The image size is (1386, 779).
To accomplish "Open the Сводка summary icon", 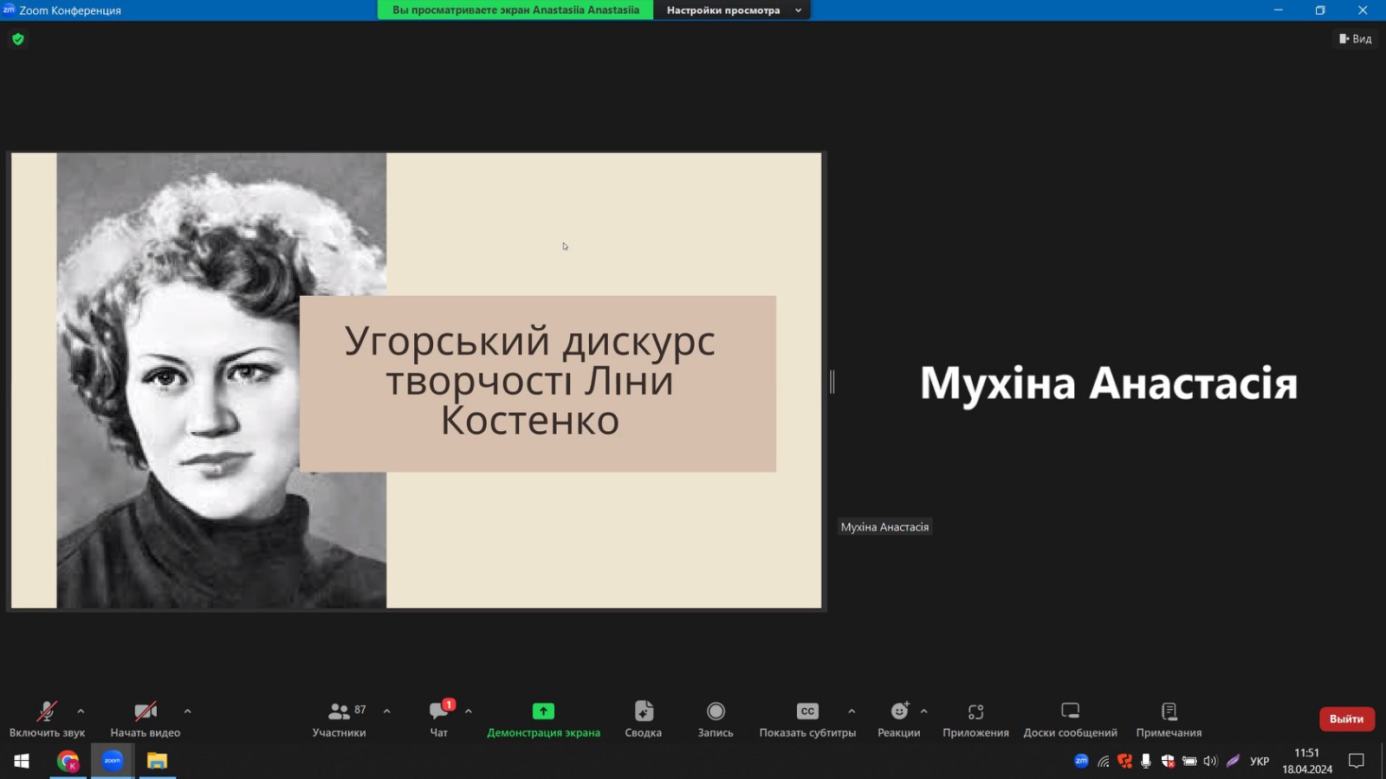I will click(643, 711).
